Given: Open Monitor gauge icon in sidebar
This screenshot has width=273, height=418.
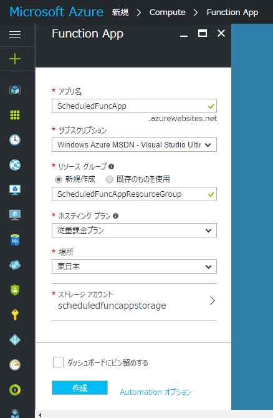Looking at the screenshot, I should [15, 365].
